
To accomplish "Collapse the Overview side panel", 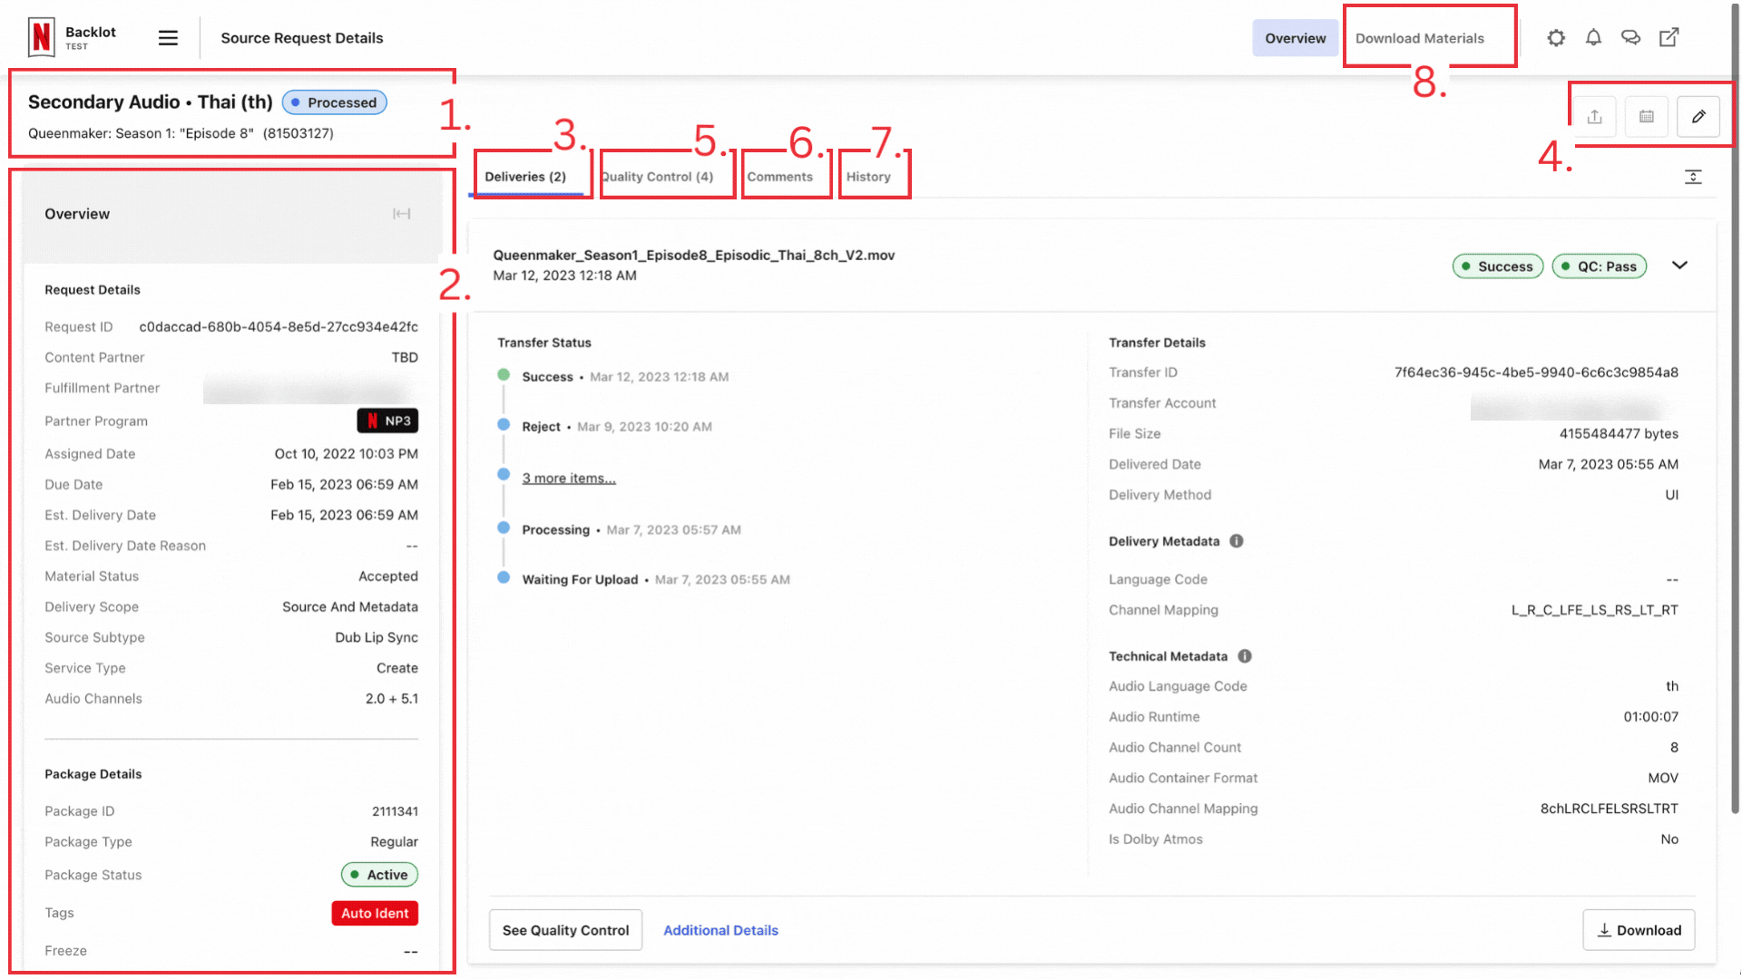I will click(401, 214).
